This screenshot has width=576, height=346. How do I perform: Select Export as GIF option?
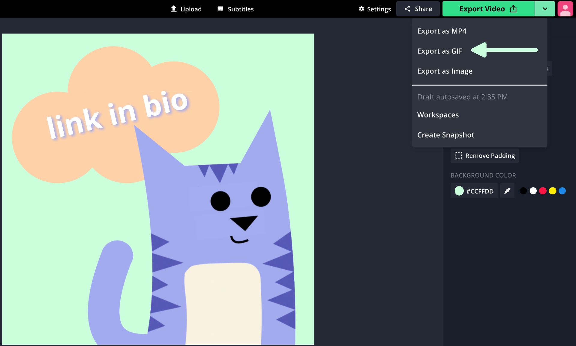(440, 51)
